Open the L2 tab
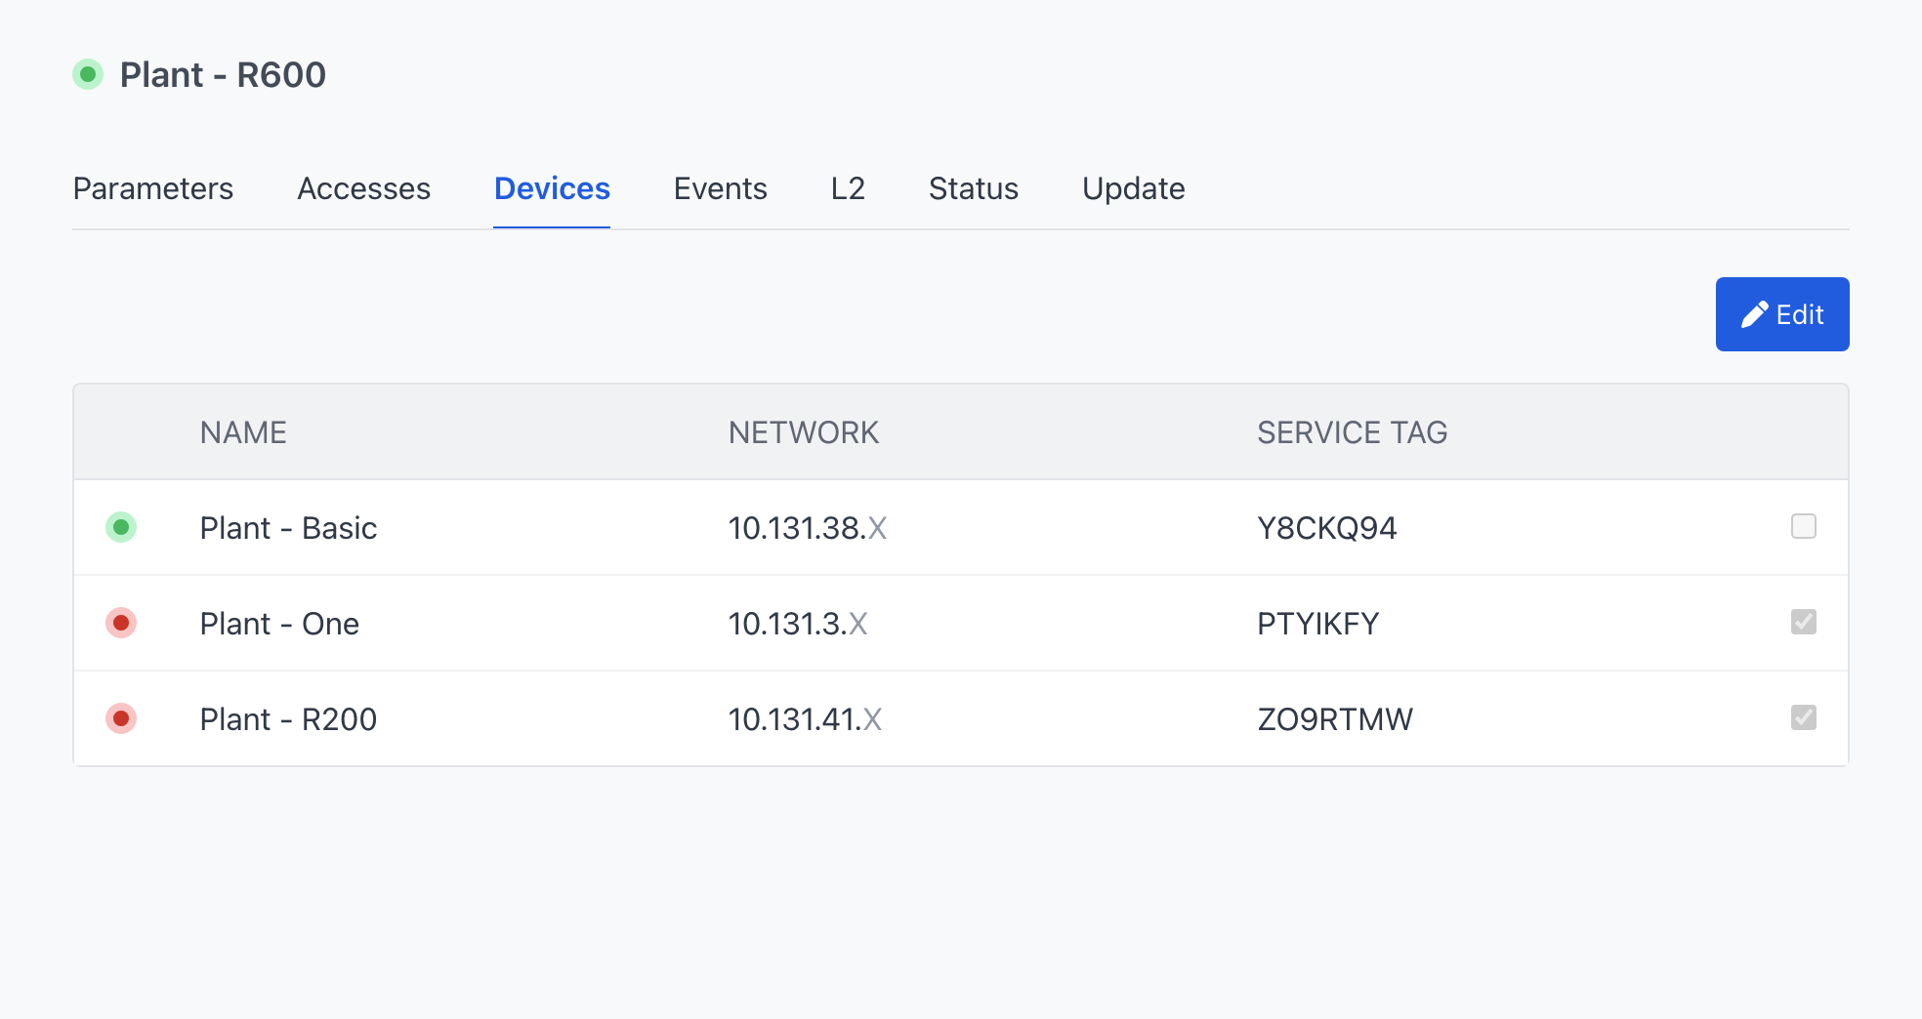Viewport: 1922px width, 1019px height. pos(848,188)
